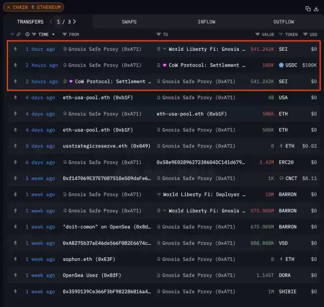The width and height of the screenshot is (324, 307).
Task: Click the 888.888K value
Action: 262,243
